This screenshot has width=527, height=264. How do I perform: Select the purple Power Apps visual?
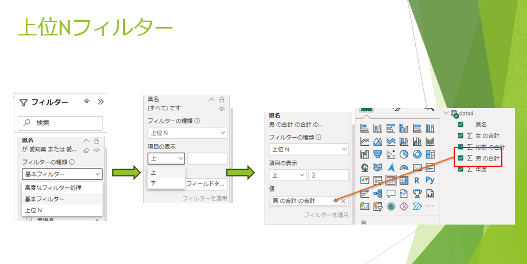(404, 206)
